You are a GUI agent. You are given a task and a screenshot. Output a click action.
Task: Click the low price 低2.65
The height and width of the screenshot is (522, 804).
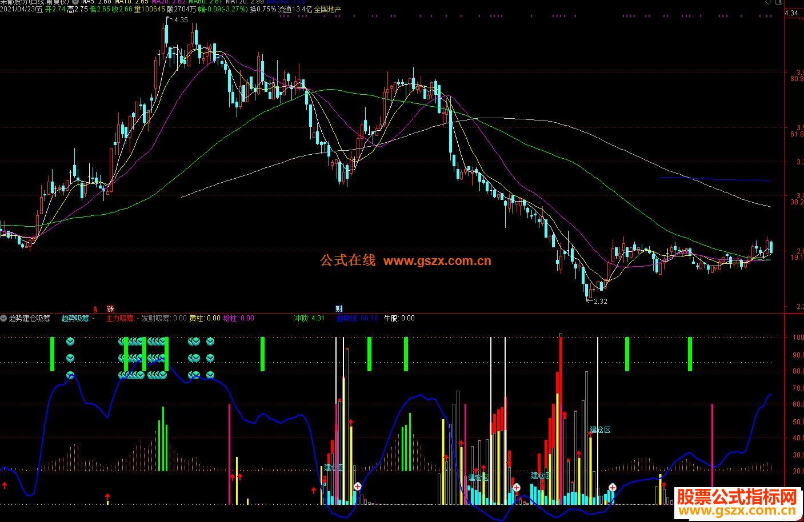[x=99, y=9]
